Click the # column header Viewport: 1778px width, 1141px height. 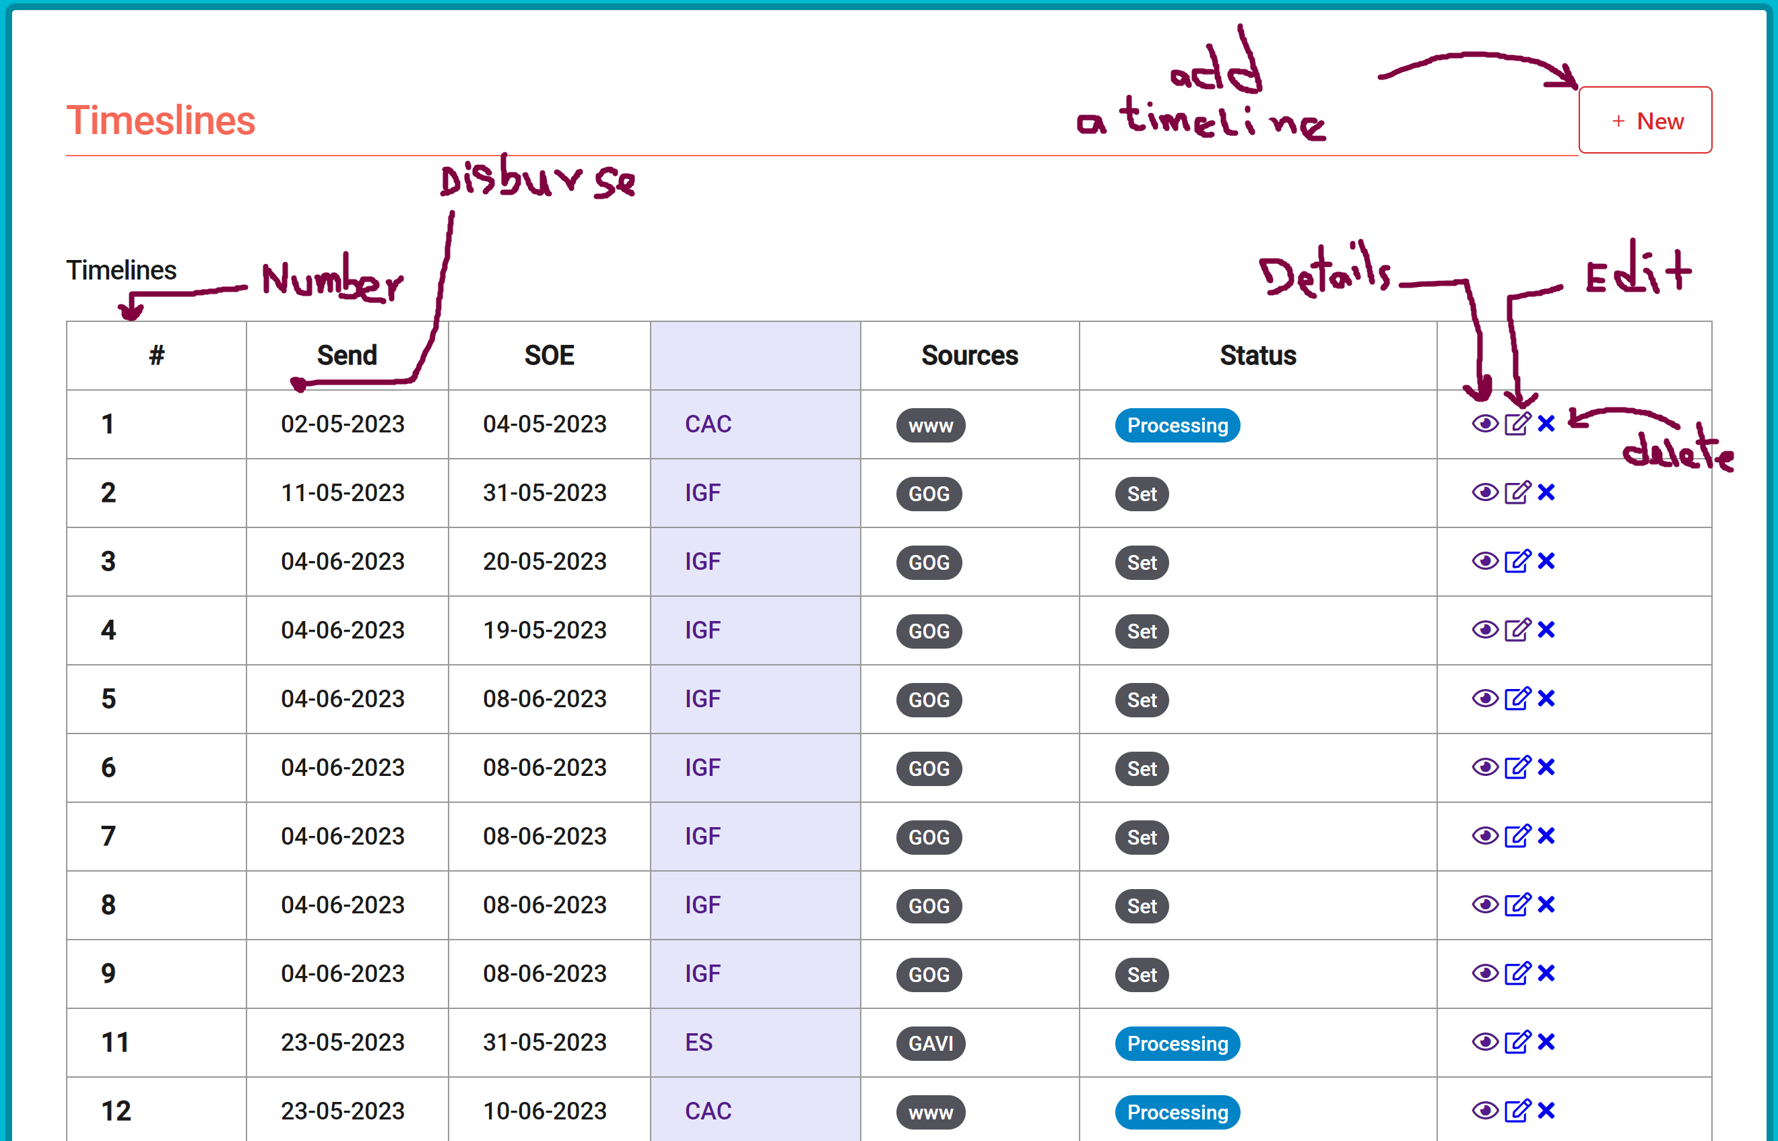[156, 356]
